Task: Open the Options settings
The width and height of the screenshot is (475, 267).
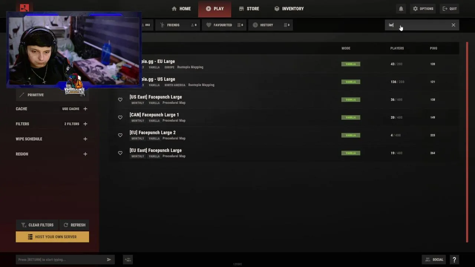Action: 423,9
